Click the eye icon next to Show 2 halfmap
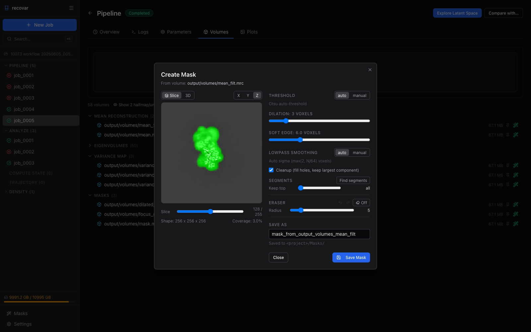This screenshot has width=531, height=332. pos(115,105)
